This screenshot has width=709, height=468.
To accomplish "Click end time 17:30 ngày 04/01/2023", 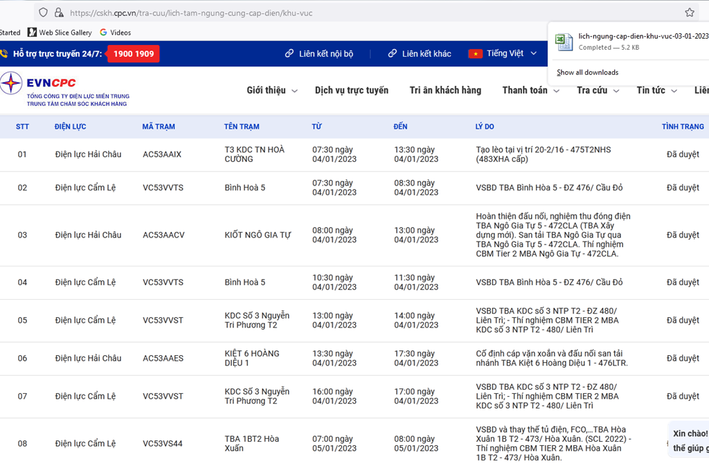I will point(416,358).
